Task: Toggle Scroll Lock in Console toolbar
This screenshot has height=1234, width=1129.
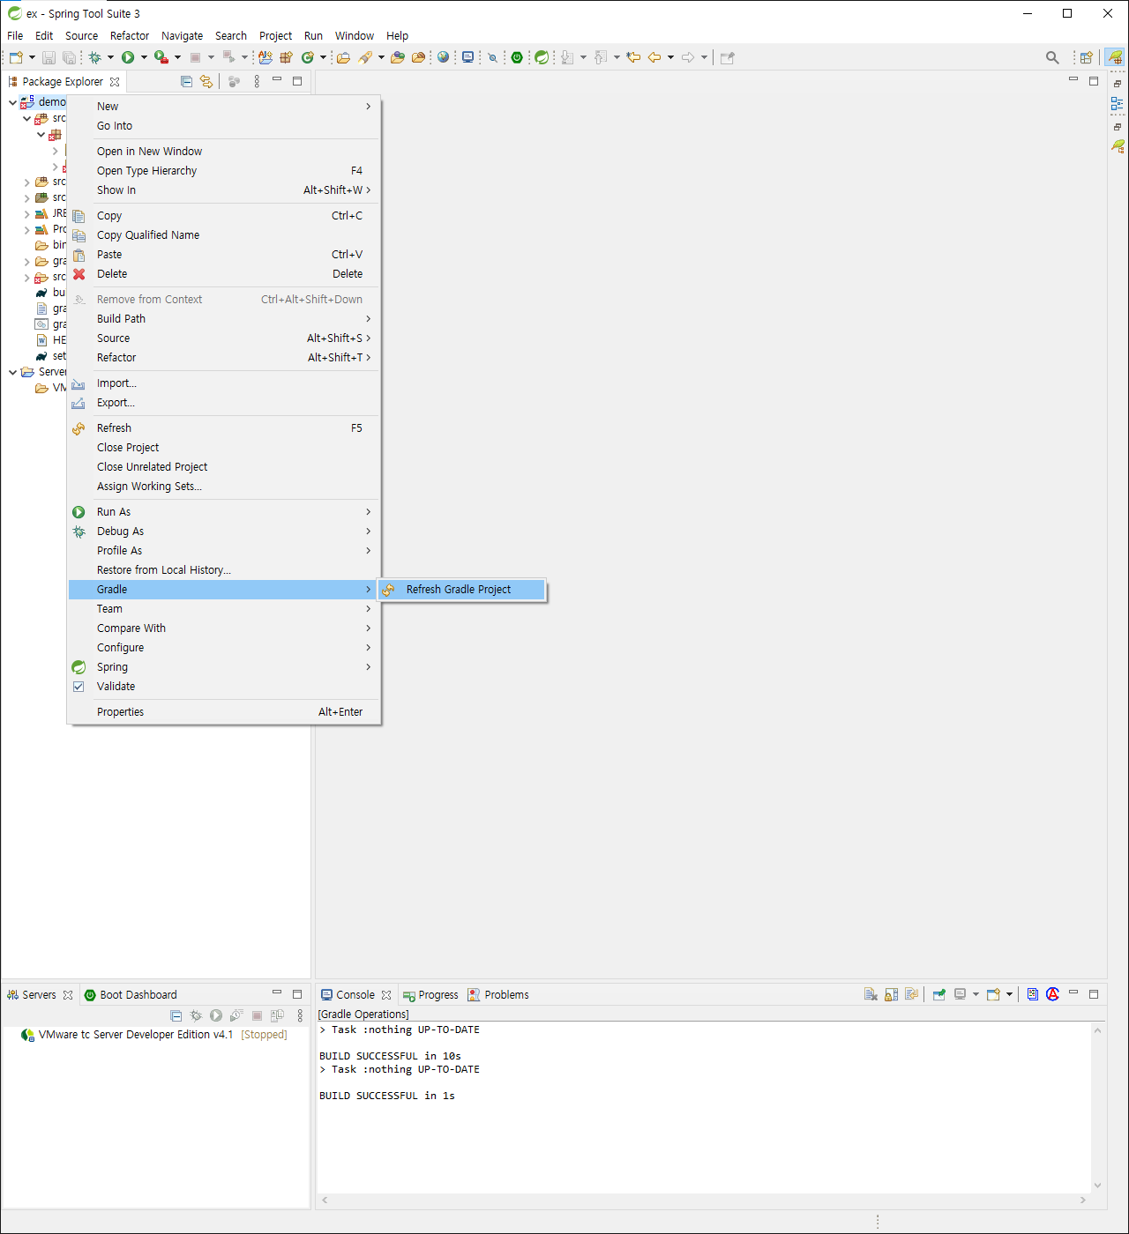Action: pyautogui.click(x=892, y=994)
